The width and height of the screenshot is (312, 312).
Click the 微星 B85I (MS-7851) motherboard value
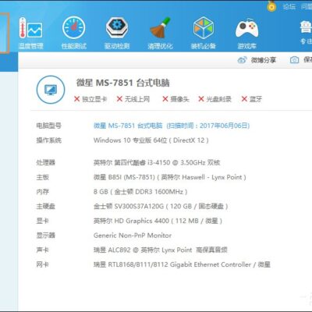(170, 177)
